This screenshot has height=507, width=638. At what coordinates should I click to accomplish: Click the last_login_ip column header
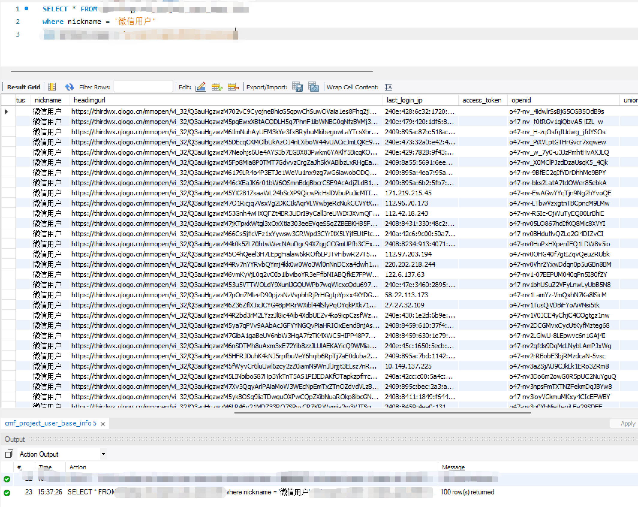pos(404,100)
